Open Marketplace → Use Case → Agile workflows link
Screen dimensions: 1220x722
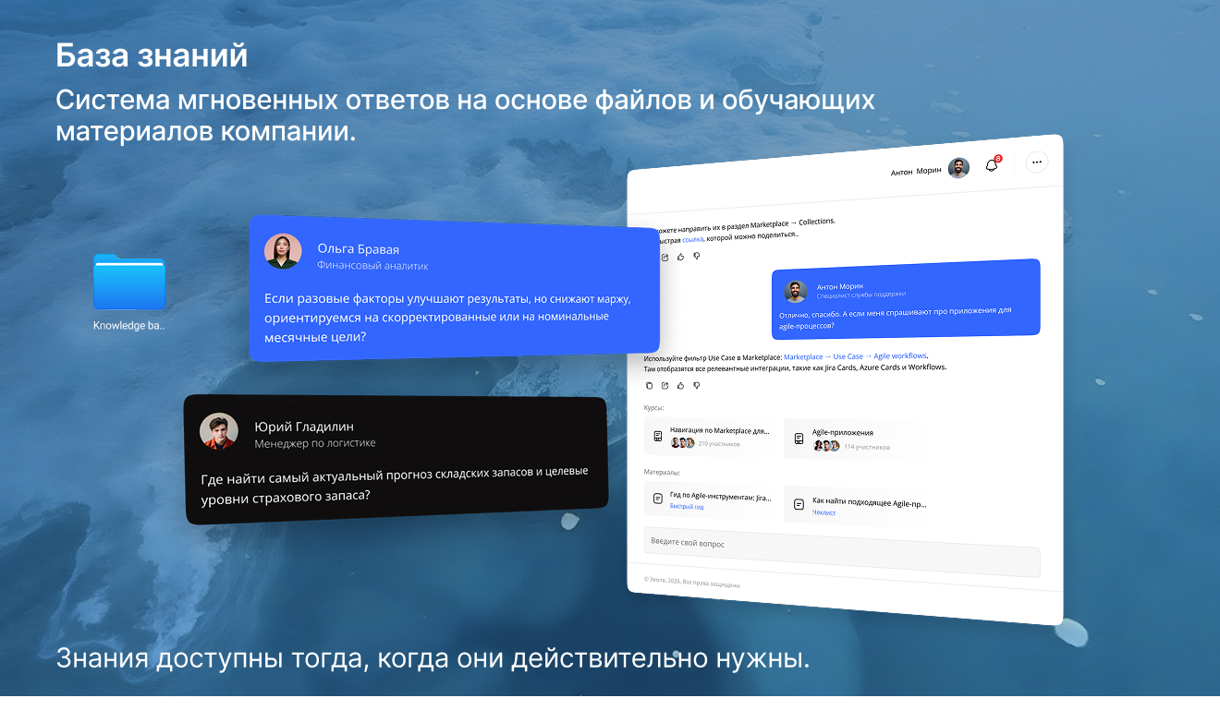coord(855,356)
